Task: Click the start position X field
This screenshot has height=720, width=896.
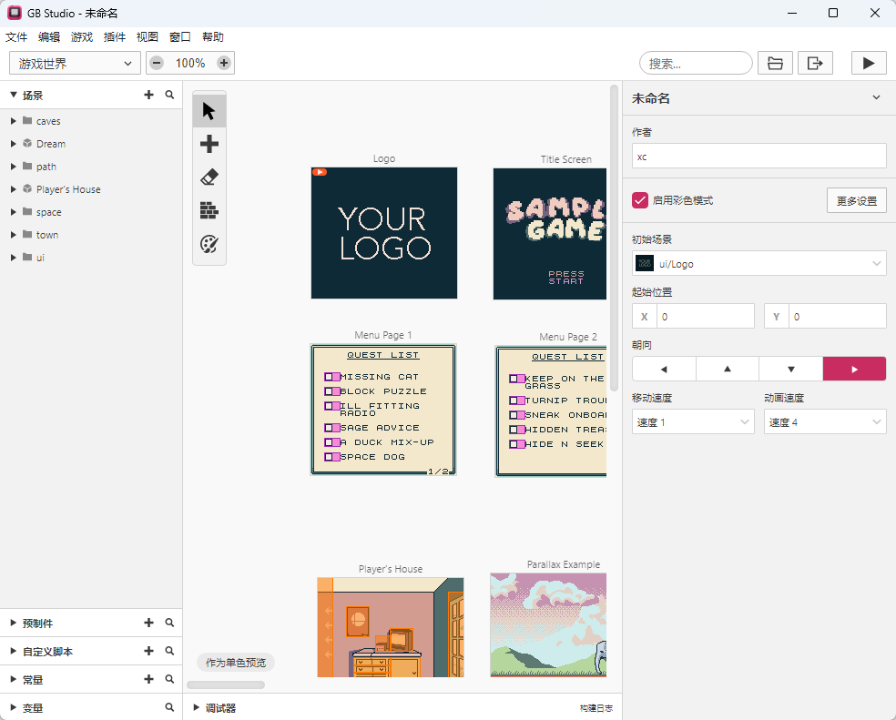Action: pyautogui.click(x=693, y=316)
